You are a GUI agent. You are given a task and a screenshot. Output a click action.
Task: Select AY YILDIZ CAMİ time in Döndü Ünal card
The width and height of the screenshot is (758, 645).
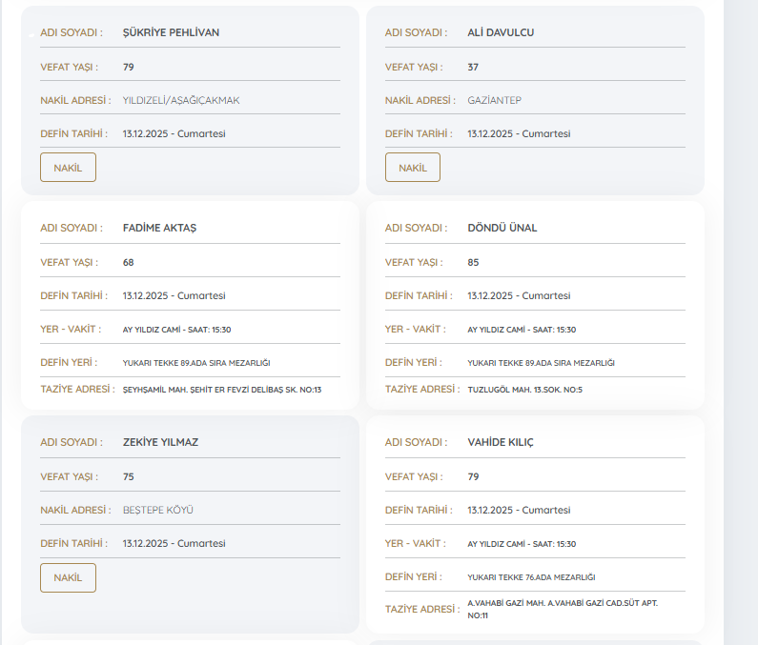(x=522, y=330)
